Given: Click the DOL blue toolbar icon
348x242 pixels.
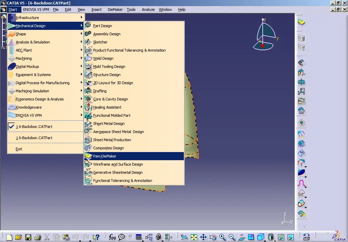Looking at the screenshot, I should (301, 153).
